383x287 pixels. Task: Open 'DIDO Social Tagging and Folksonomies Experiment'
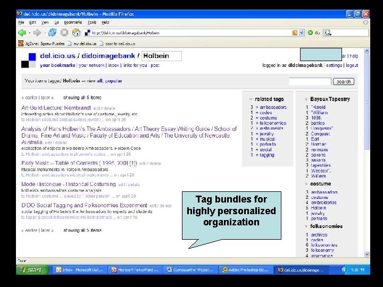coord(84,205)
